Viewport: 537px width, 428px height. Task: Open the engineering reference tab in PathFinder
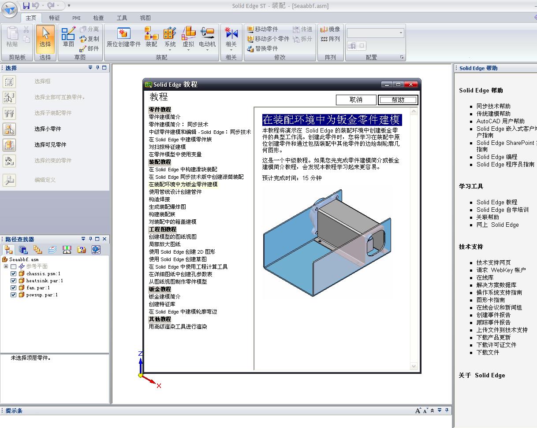point(96,250)
